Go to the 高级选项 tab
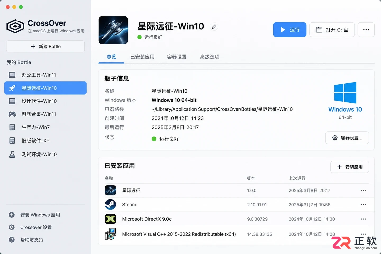Screen dimensions: 381x254 point(210,57)
